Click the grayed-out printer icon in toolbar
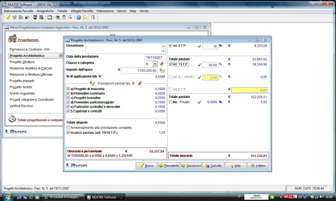The image size is (336, 201). click(27, 18)
